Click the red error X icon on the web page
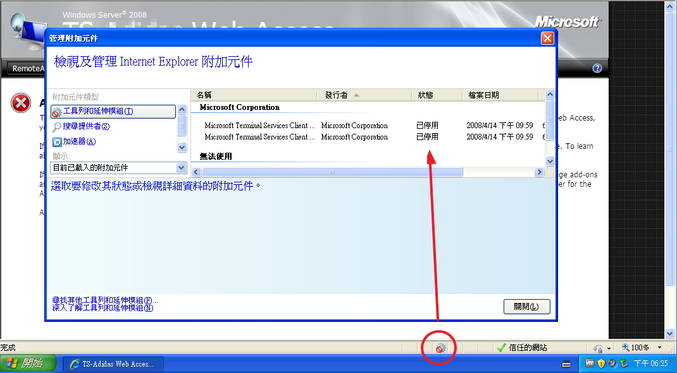 point(21,104)
